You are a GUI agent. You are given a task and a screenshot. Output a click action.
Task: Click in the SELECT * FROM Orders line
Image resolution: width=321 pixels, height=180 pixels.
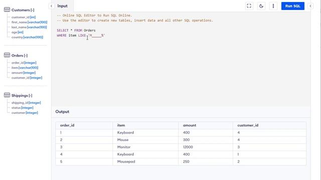(x=76, y=30)
